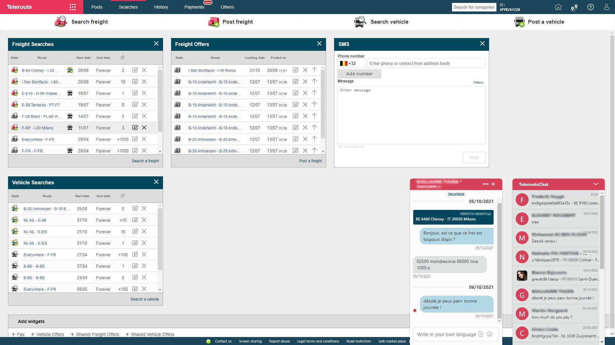Click the Search a vehicle link
Viewport: 615px width, 345px height.
pyautogui.click(x=144, y=299)
